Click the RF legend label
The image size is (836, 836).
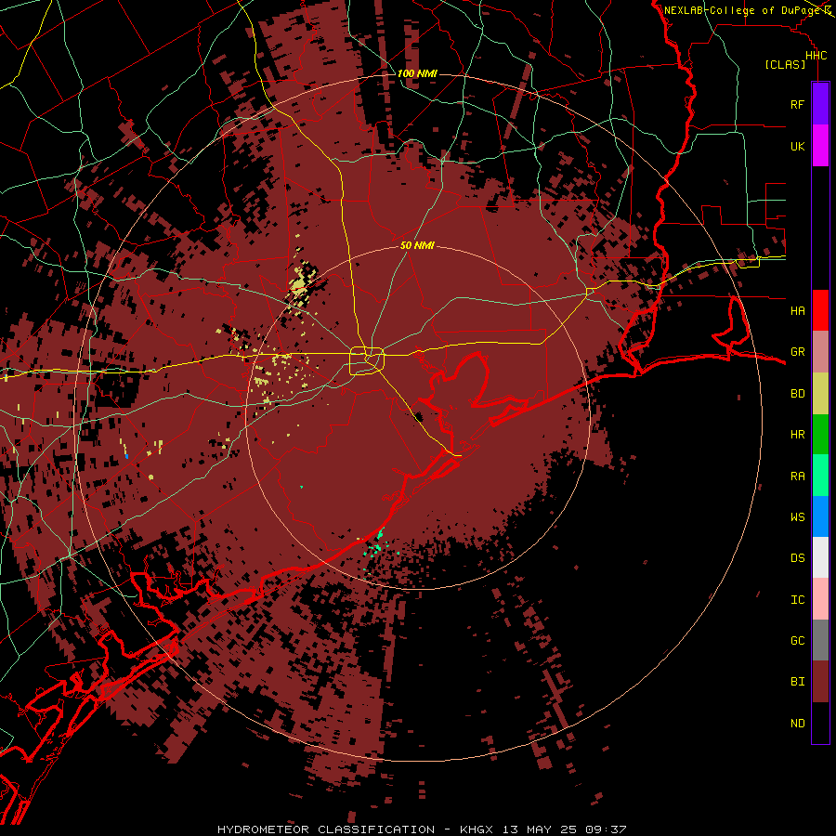[797, 104]
